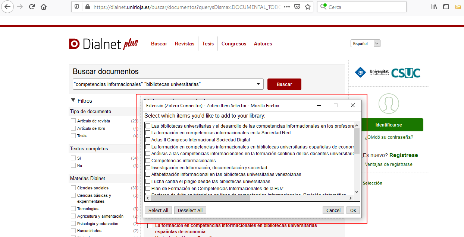This screenshot has width=464, height=237.
Task: Reload the page with the refresh icon
Action: point(32,7)
